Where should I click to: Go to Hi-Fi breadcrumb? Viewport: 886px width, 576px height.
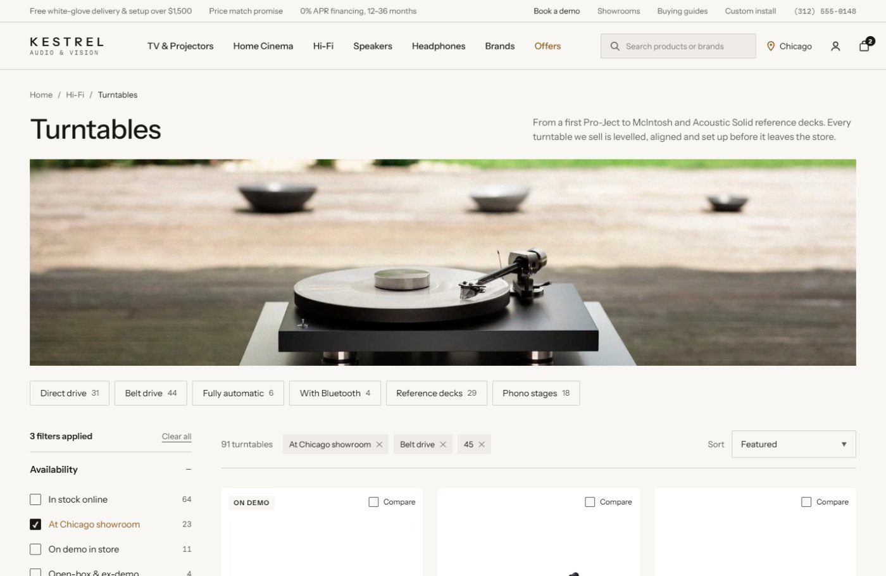pyautogui.click(x=75, y=95)
